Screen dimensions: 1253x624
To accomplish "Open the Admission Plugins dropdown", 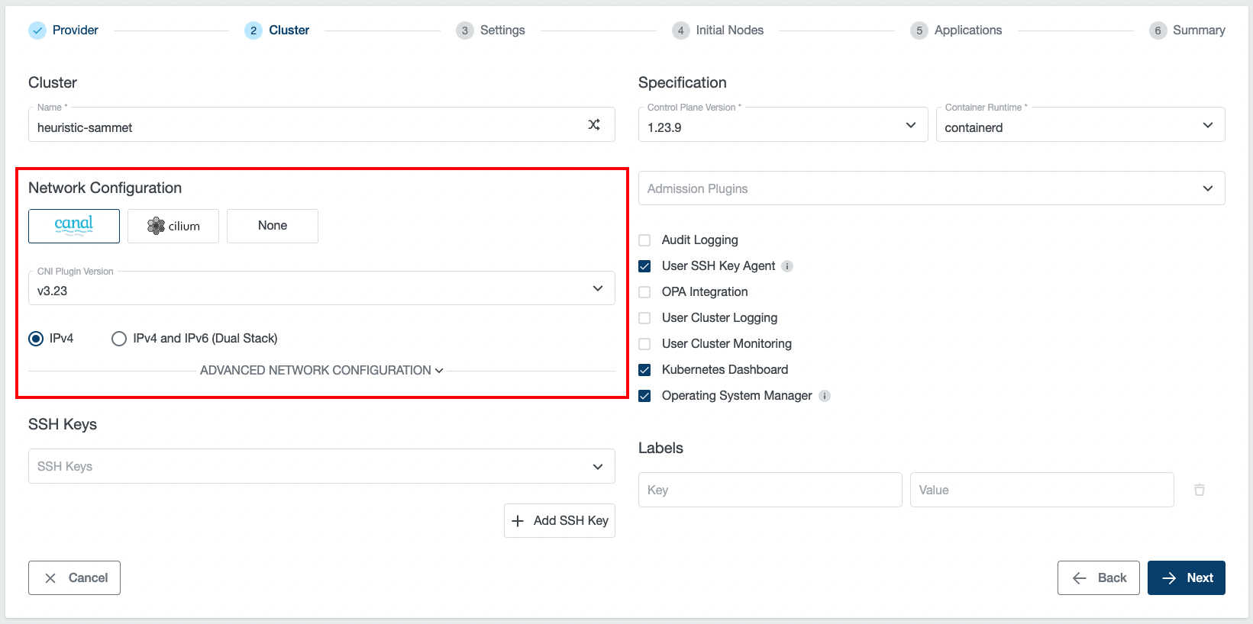I will (931, 188).
